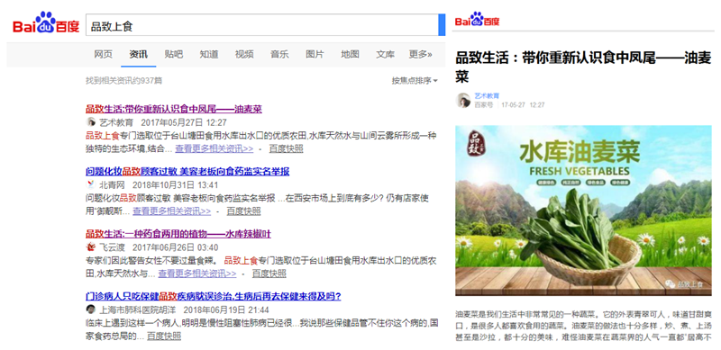Click 查看更多相关资讯>> in the third result

pos(197,274)
